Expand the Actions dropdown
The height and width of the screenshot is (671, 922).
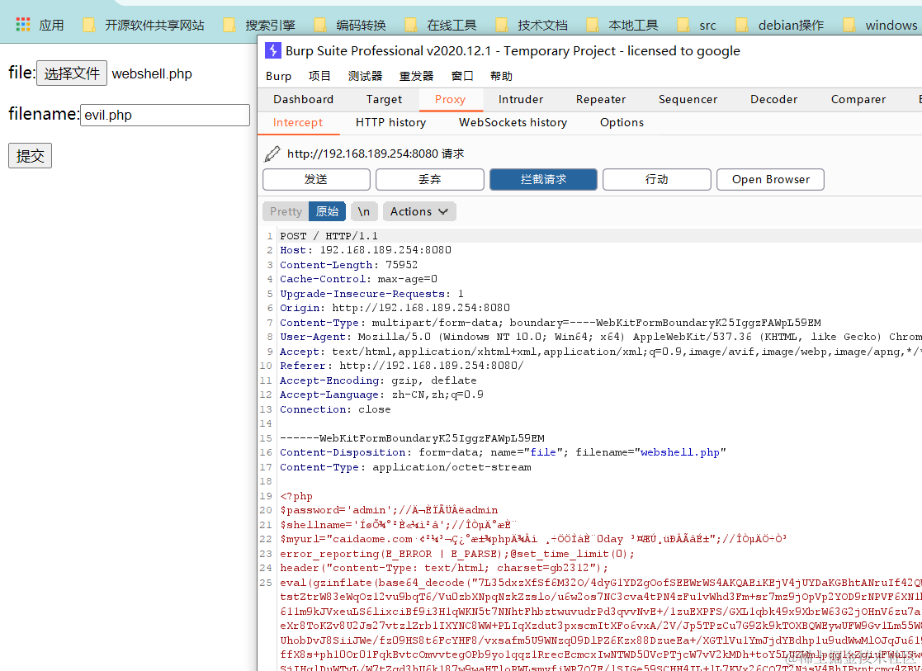(419, 212)
